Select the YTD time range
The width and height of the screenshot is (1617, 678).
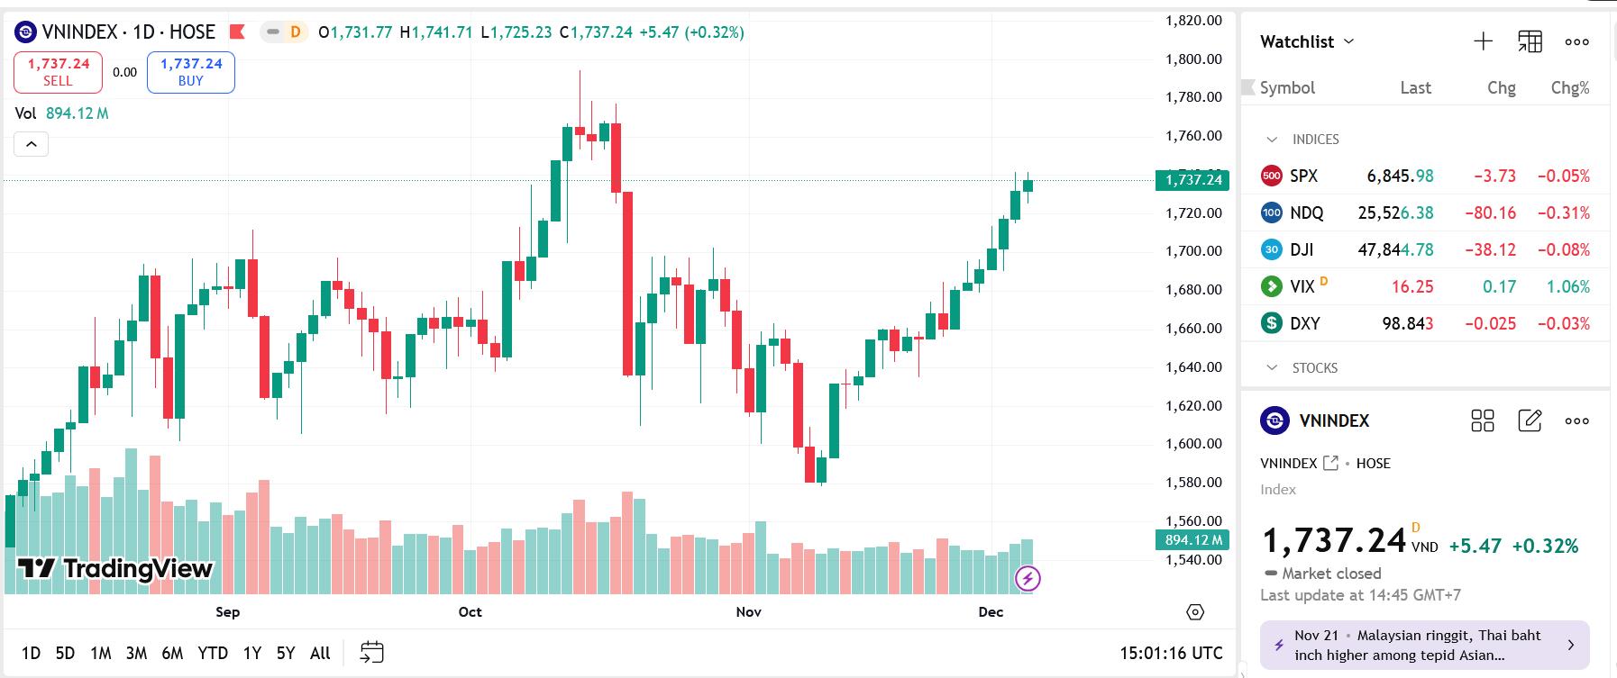[213, 653]
